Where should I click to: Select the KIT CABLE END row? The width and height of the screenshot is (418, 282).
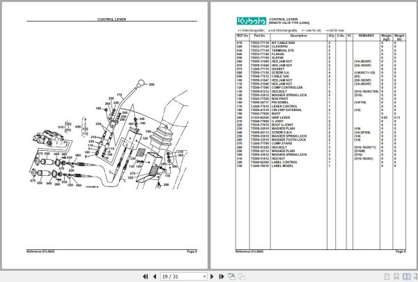pyautogui.click(x=320, y=43)
